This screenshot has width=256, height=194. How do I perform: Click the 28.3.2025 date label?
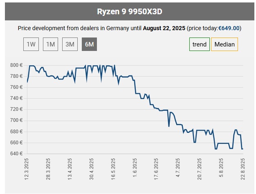coord(48,169)
